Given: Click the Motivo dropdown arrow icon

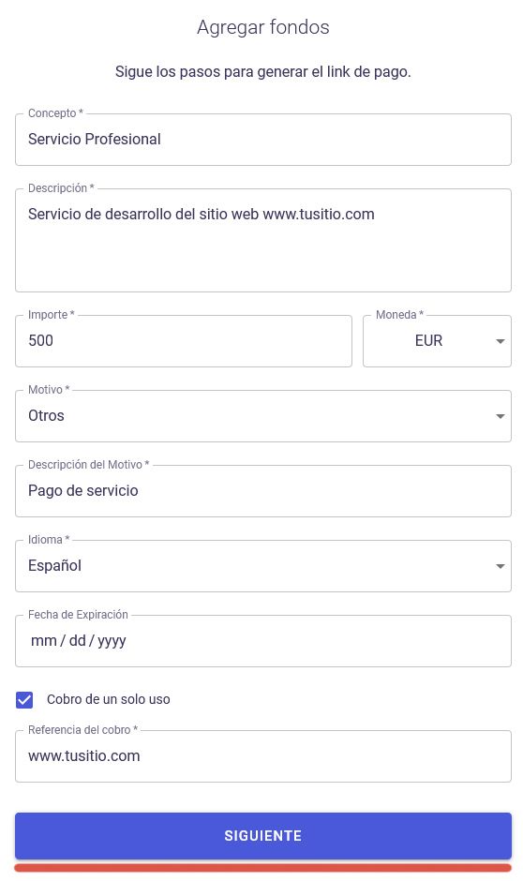Looking at the screenshot, I should (x=500, y=416).
